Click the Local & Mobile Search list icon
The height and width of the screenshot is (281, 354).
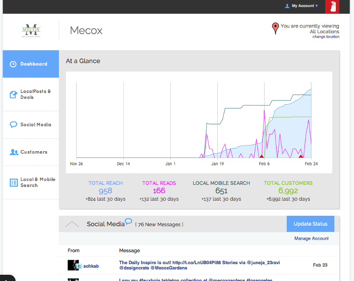13,182
